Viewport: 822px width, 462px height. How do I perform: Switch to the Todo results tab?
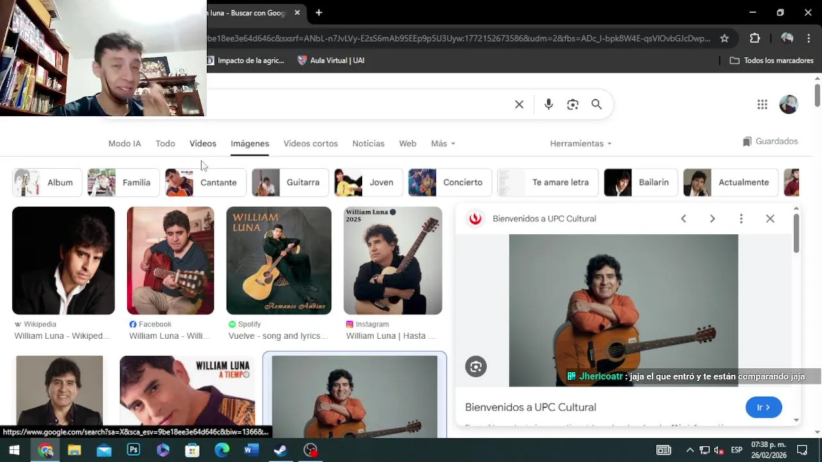click(165, 144)
